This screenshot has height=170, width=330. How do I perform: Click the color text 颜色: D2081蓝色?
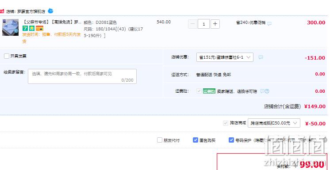100,23
